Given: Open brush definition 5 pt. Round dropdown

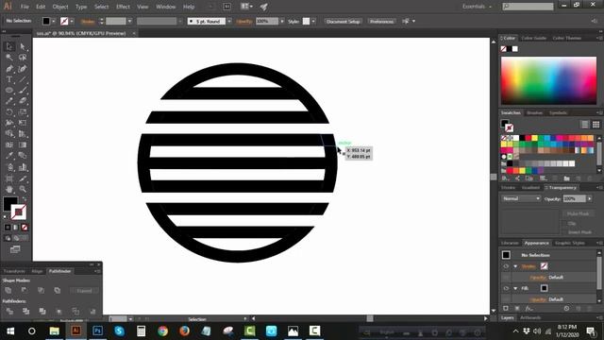Looking at the screenshot, I should pos(229,21).
